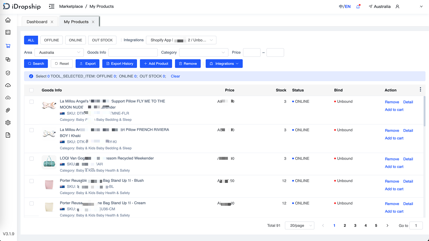
Task: Open the stacked squares sidebar icon
Action: click(8, 59)
